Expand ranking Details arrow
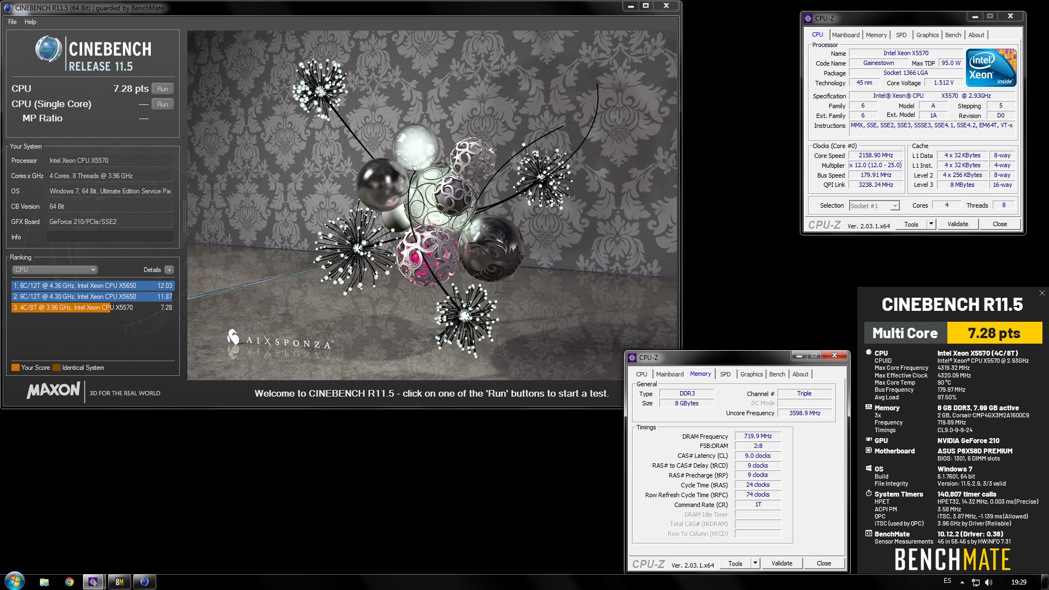The width and height of the screenshot is (1049, 590). [169, 270]
